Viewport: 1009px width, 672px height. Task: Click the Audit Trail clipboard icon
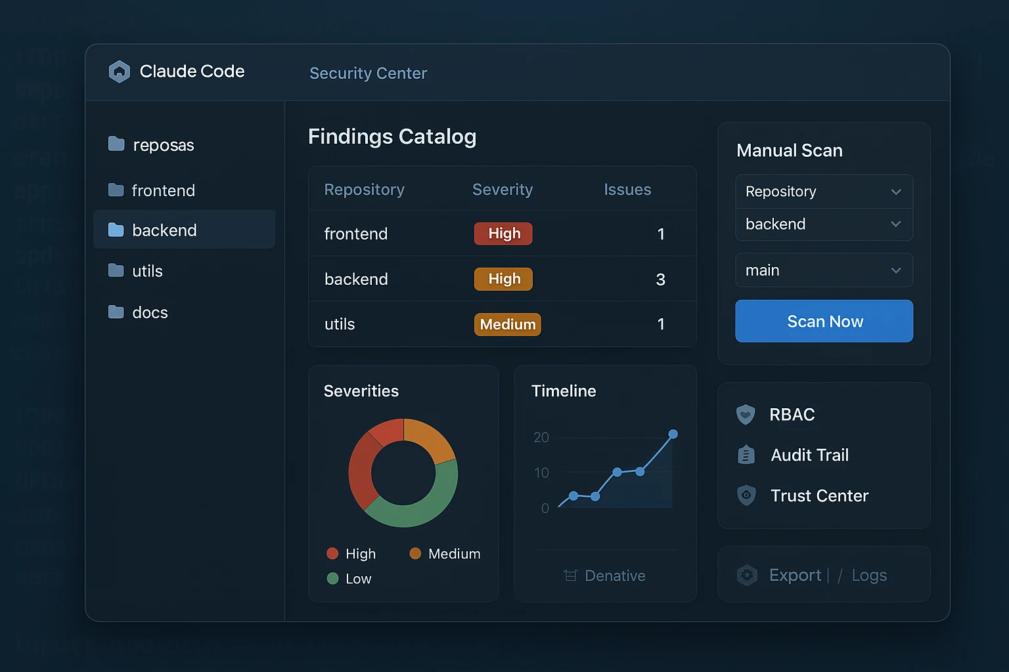[746, 455]
